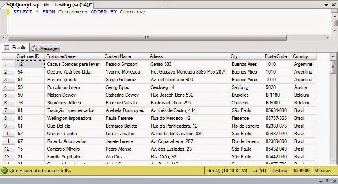
Task: Click the green query success check icon
Action: (4, 171)
